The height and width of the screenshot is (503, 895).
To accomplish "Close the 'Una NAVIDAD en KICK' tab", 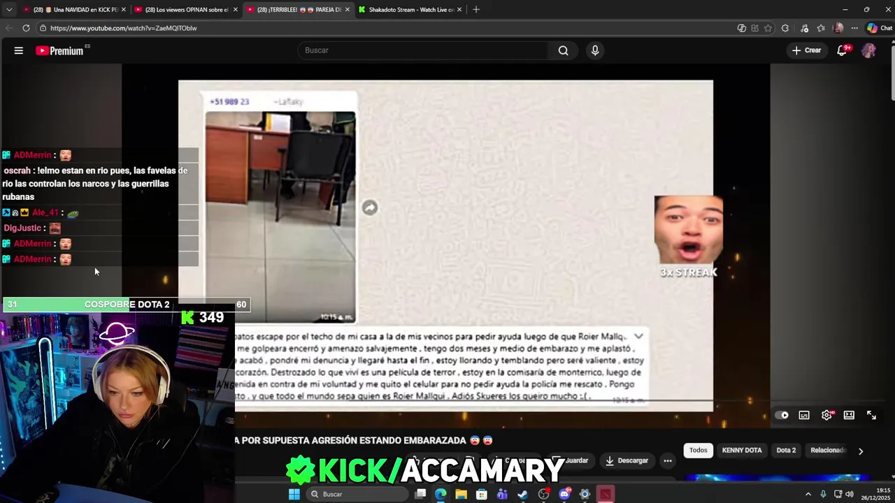I will tap(124, 9).
